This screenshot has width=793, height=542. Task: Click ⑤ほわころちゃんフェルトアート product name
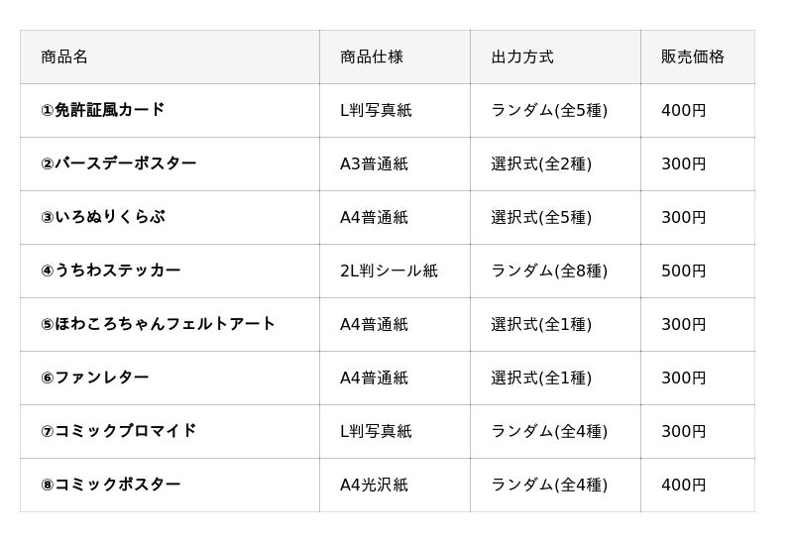[158, 324]
